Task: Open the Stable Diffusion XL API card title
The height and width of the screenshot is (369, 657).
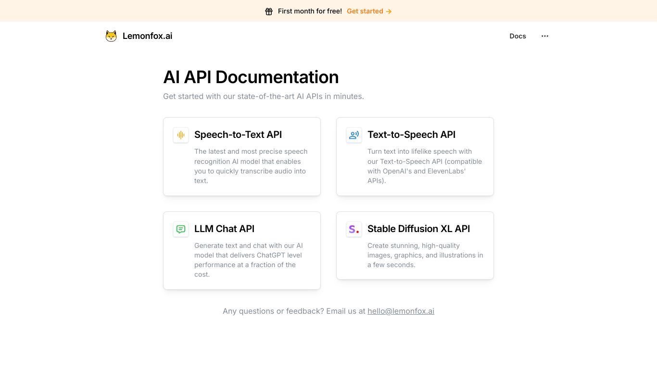Action: tap(418, 229)
